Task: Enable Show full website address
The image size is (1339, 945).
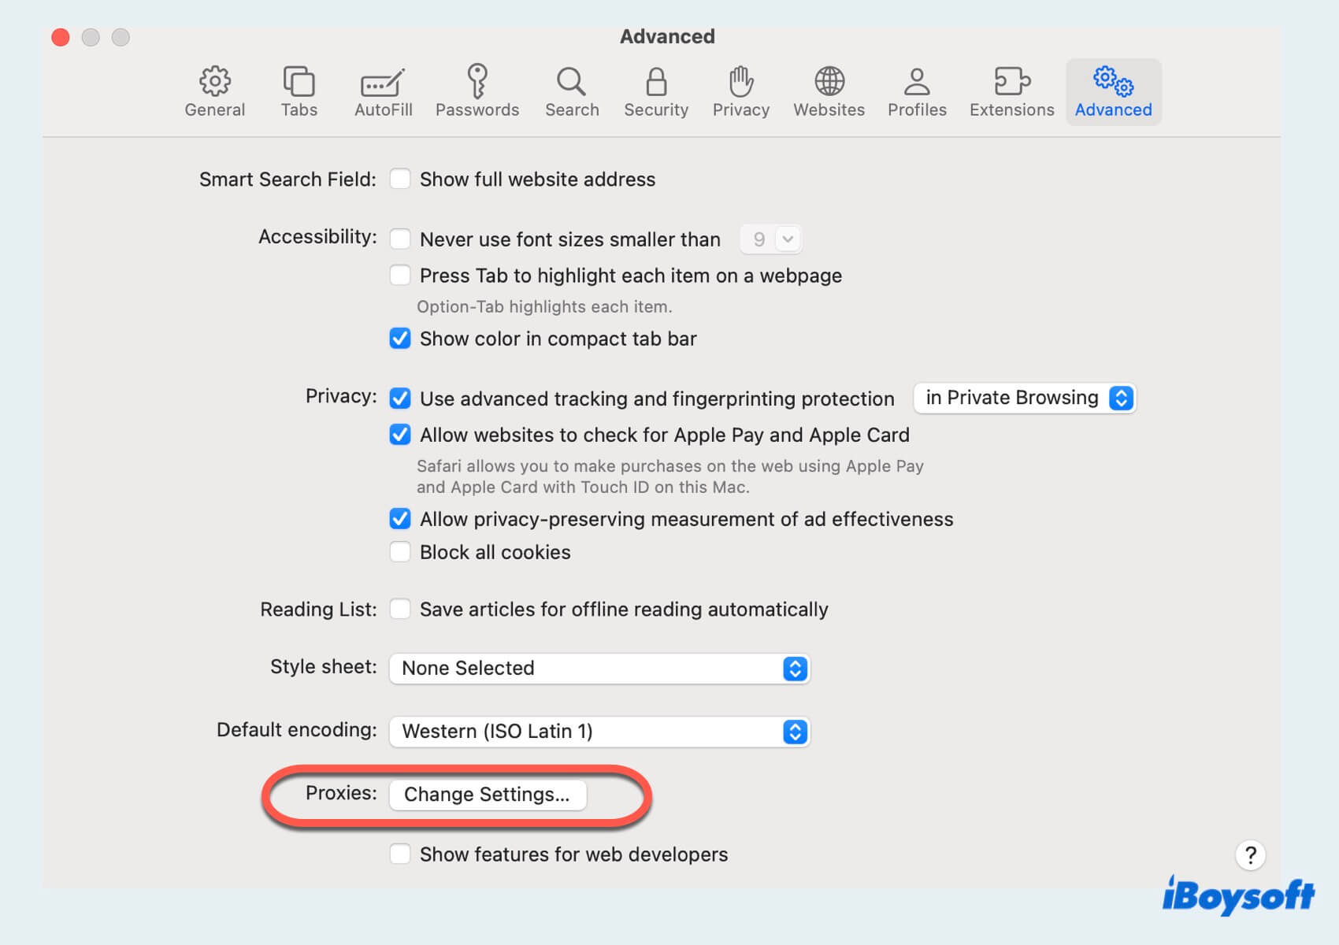Action: tap(400, 179)
